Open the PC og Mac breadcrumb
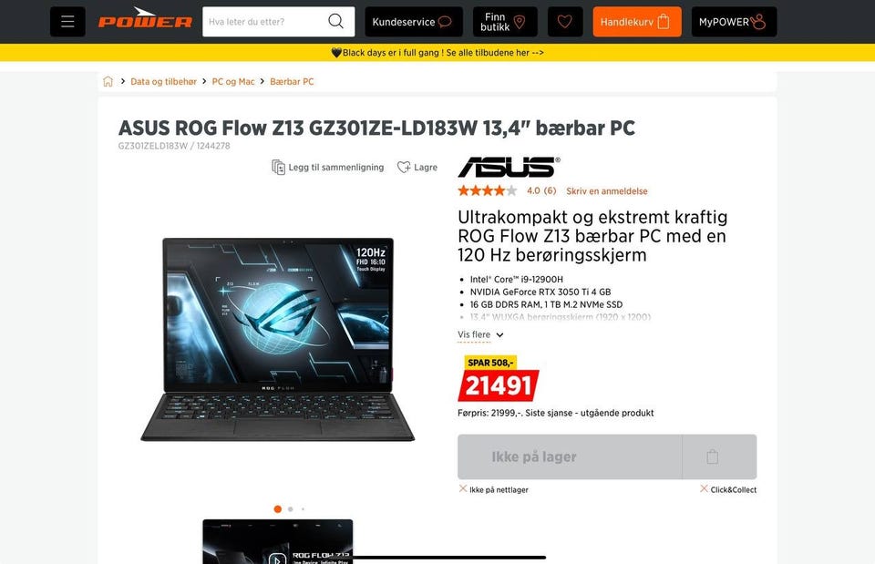This screenshot has width=875, height=564. click(x=233, y=81)
